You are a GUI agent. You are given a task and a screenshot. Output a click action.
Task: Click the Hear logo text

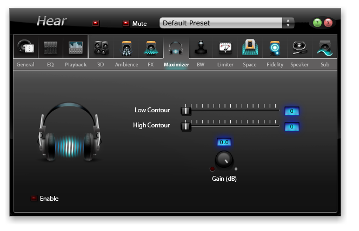tap(51, 21)
